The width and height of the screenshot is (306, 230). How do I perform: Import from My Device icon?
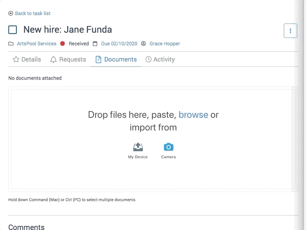(138, 147)
